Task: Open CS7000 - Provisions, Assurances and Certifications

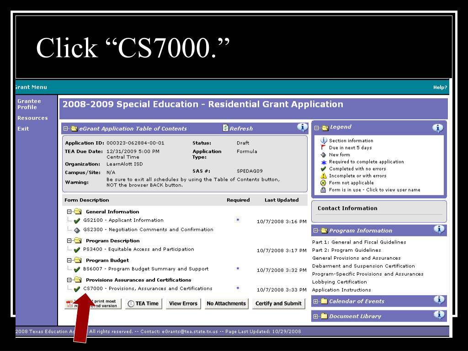Action: click(x=148, y=289)
